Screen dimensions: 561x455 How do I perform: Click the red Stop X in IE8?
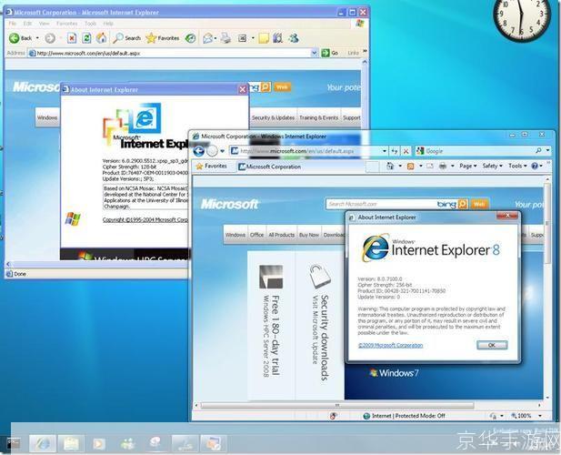[x=406, y=151]
